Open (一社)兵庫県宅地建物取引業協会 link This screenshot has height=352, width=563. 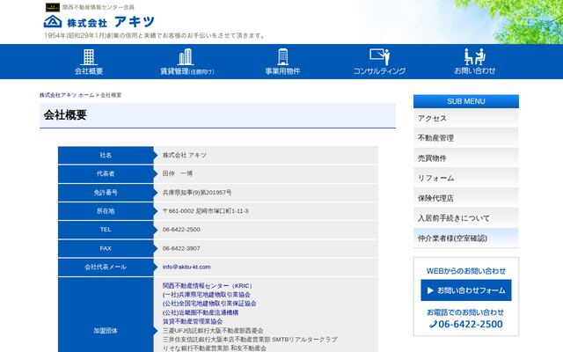coord(207,295)
